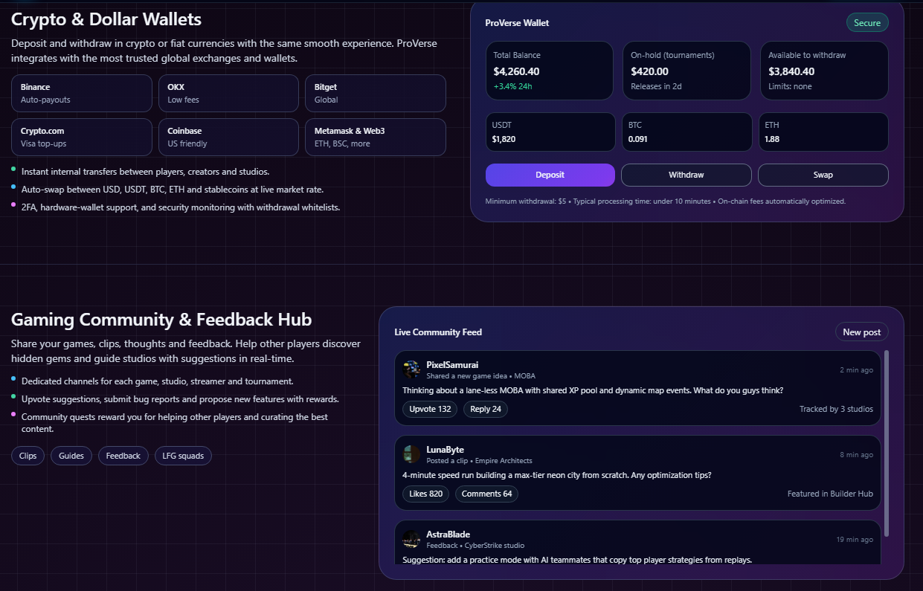Image resolution: width=923 pixels, height=591 pixels.
Task: Click the New post button
Action: tap(861, 332)
